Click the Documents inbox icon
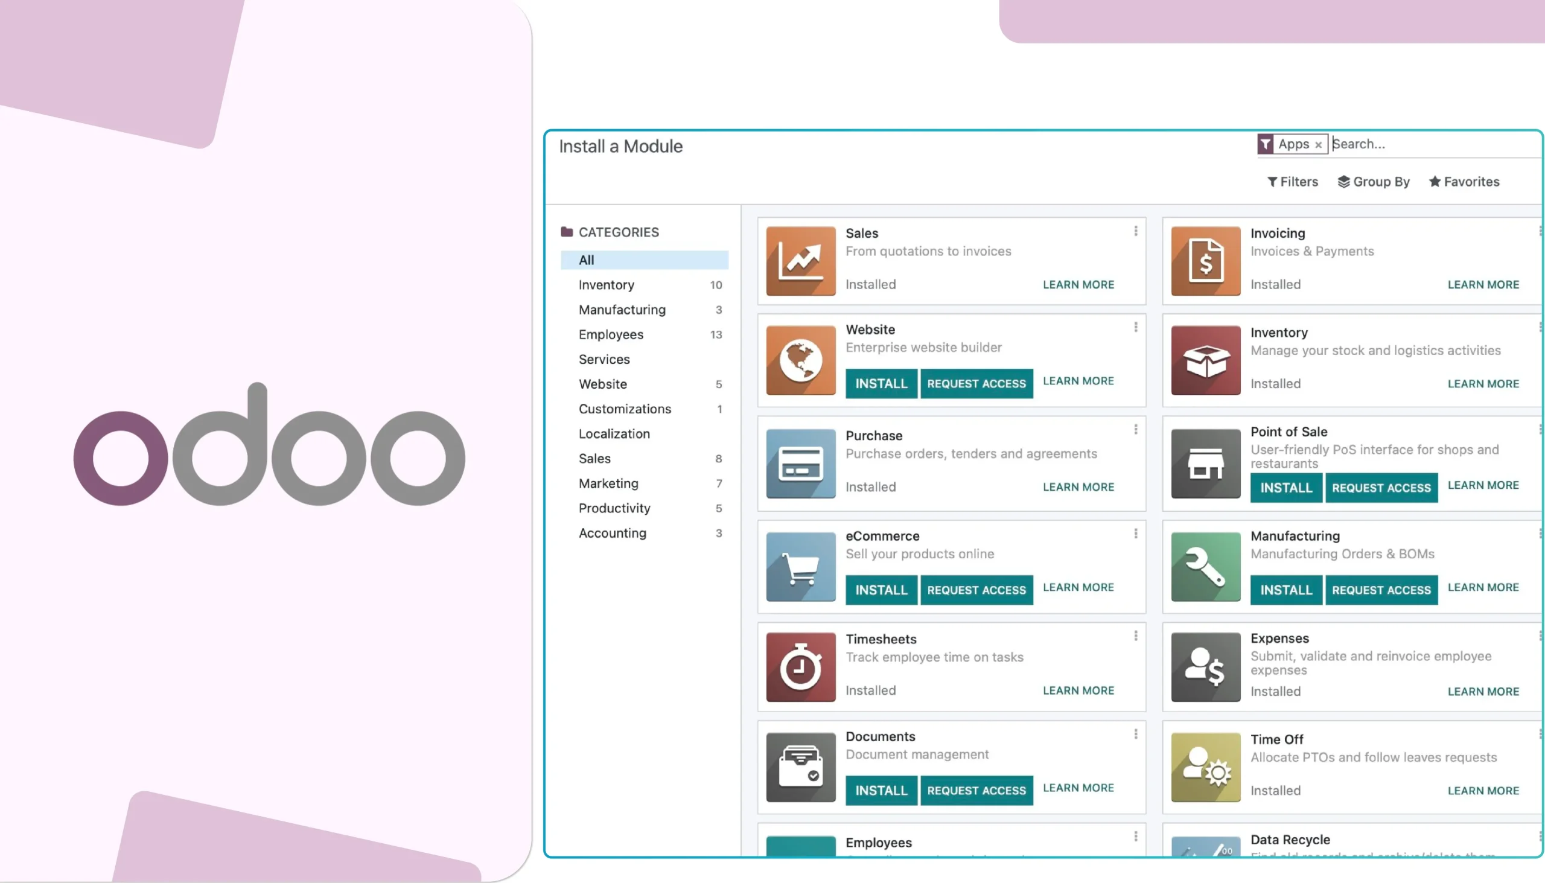 (800, 767)
